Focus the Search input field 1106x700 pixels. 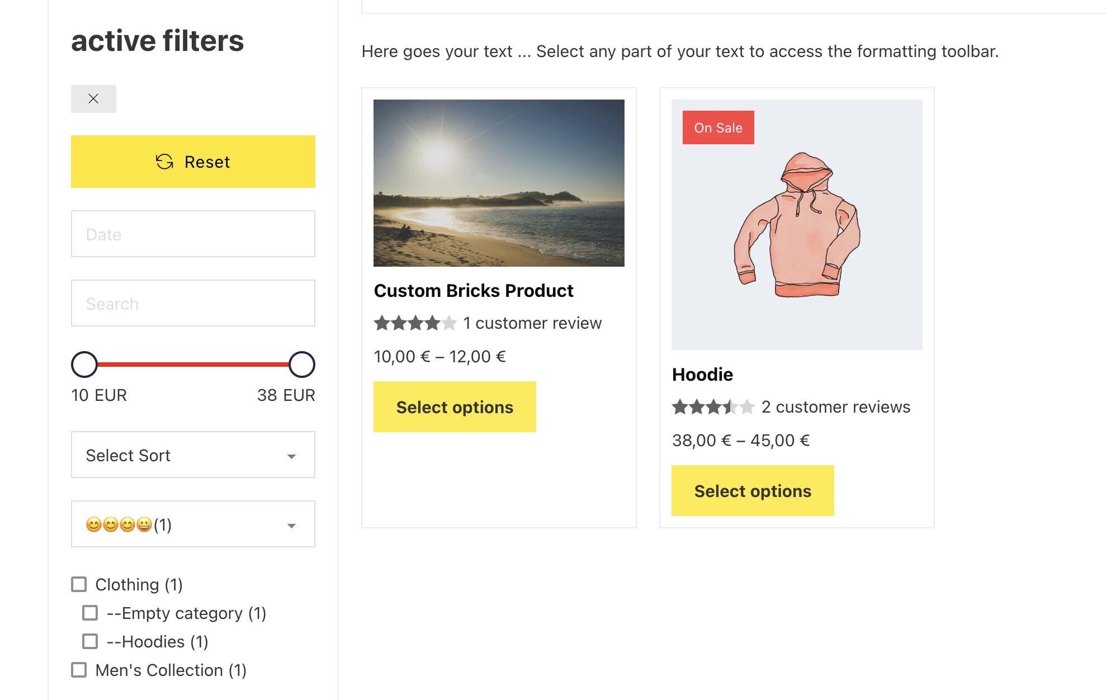pos(193,303)
